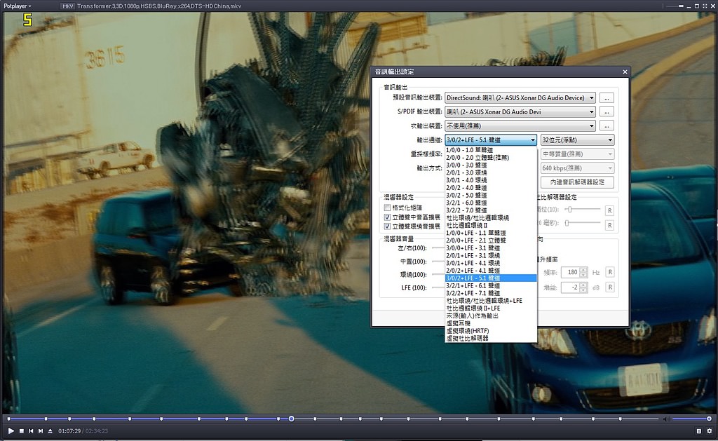Viewport: 718px width, 441px height.
Task: Skip to the next track
Action: 41,431
